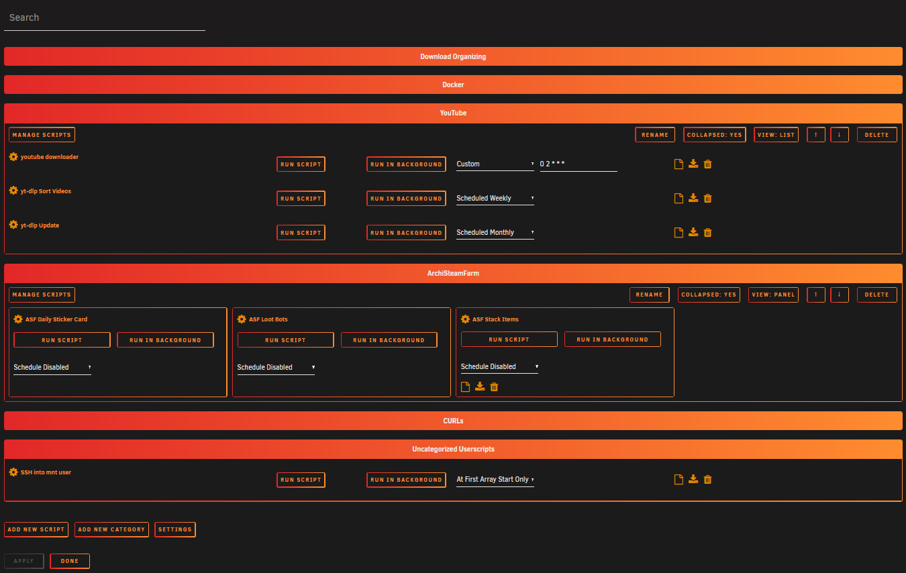
Task: Click the ArchiSteamFarm category header bar
Action: 453,273
